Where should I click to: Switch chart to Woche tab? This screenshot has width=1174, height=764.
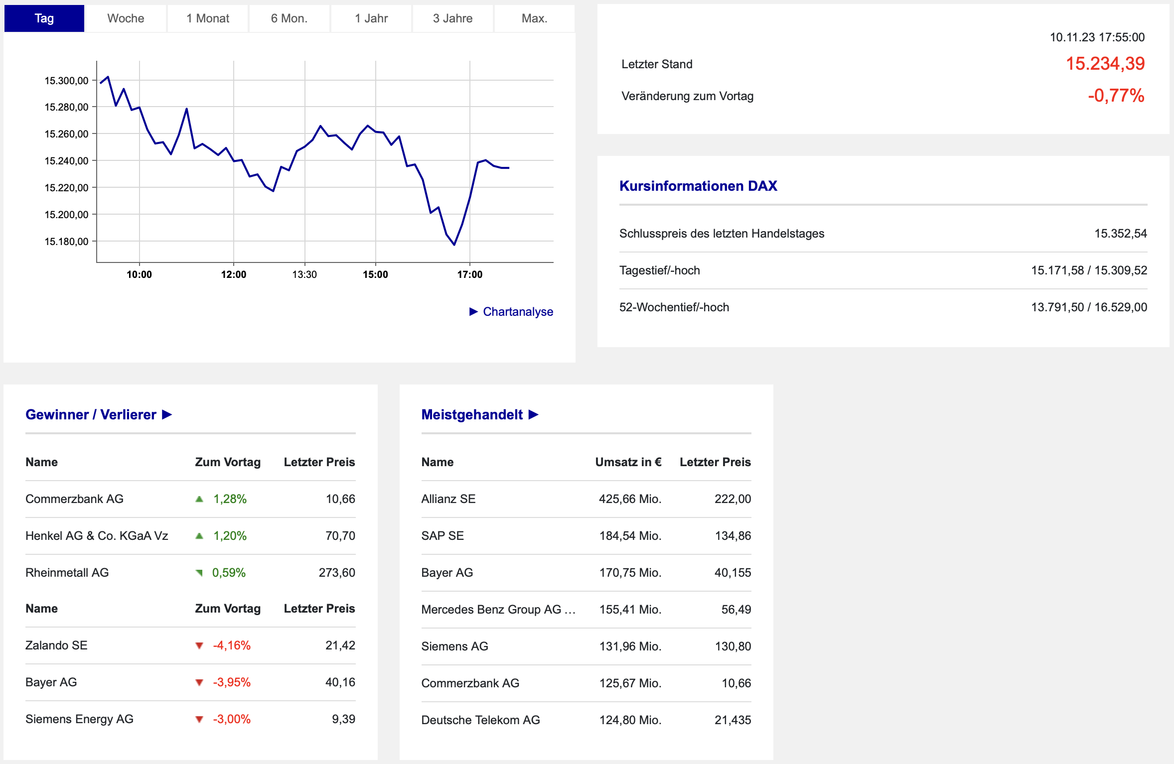pyautogui.click(x=126, y=18)
